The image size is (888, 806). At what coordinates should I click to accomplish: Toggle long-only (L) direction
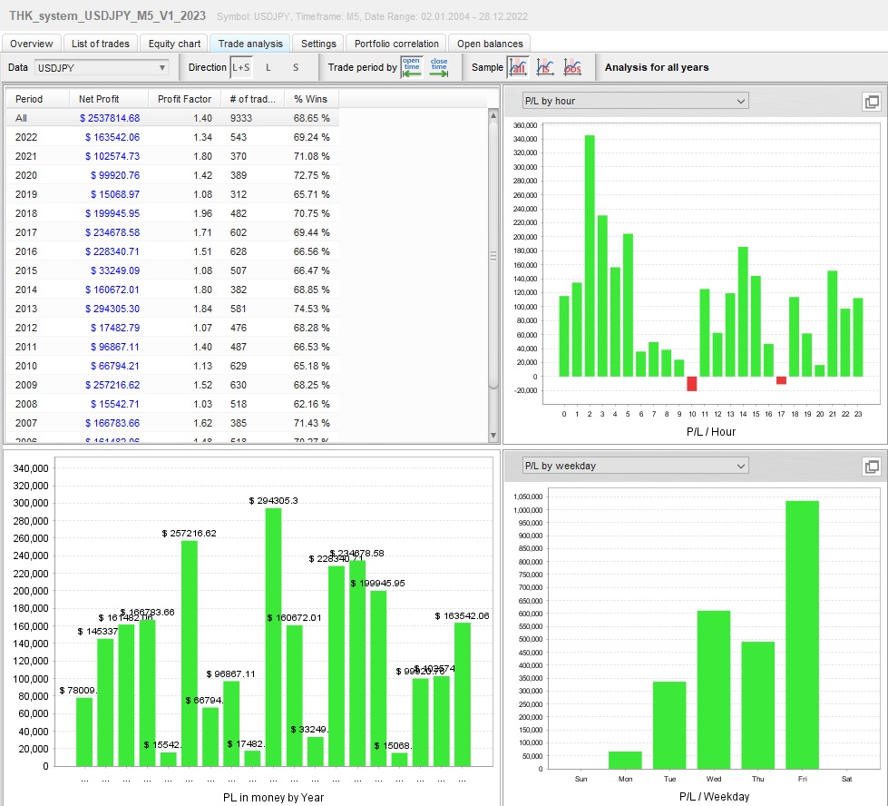[x=268, y=67]
